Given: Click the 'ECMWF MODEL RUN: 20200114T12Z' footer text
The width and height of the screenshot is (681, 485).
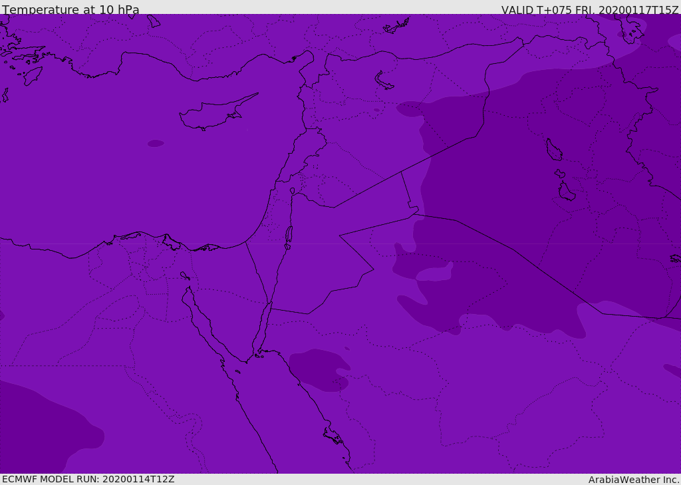Looking at the screenshot, I should tap(88, 479).
